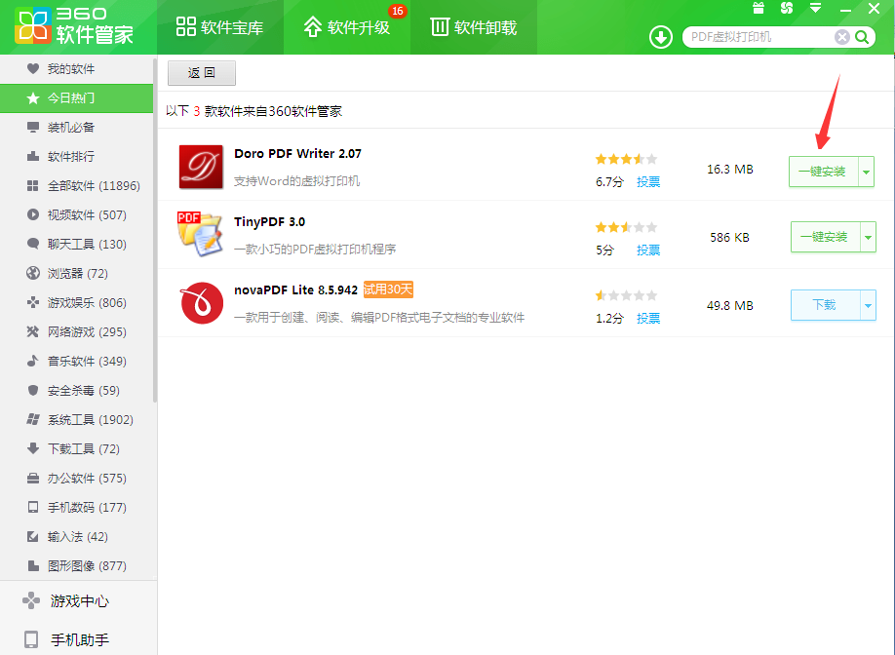Open the Doro PDF Writer 2.07 title
895x655 pixels.
[x=297, y=153]
